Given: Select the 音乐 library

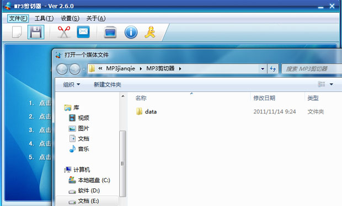Looking at the screenshot, I should [79, 149].
